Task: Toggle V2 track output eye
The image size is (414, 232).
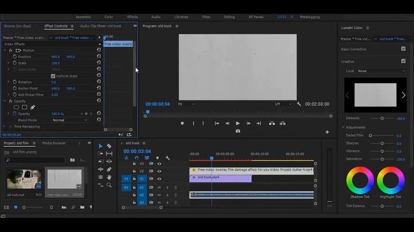Action: pyautogui.click(x=159, y=171)
